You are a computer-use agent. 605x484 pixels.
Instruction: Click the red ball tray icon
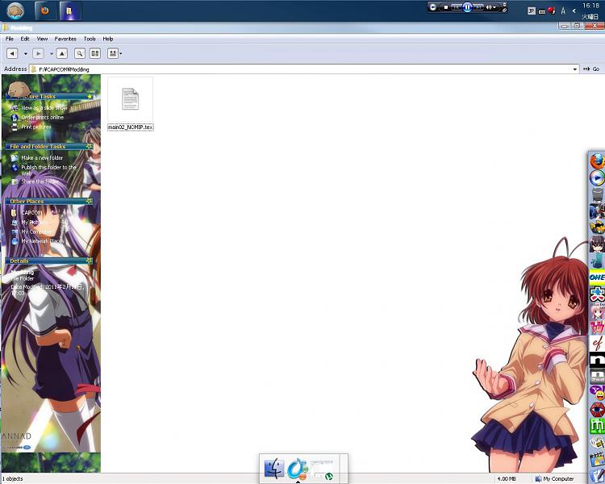(552, 10)
